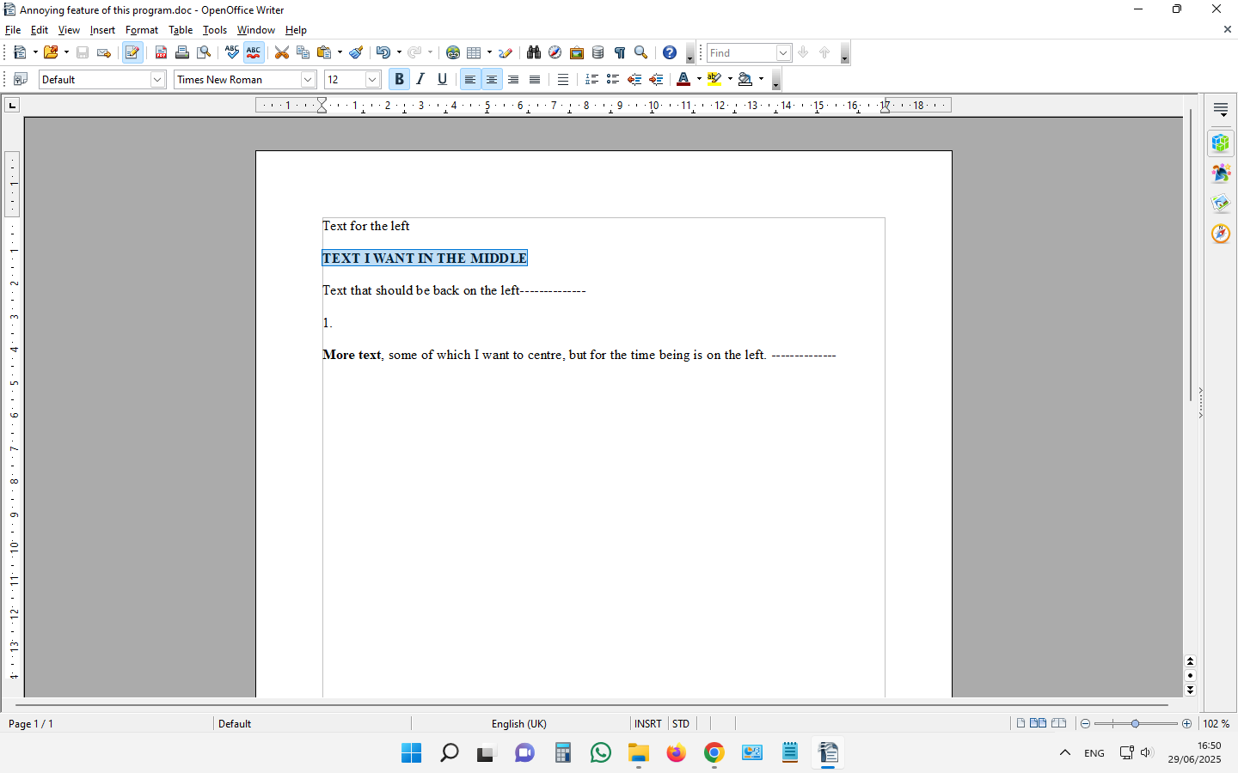Viewport: 1238px width, 773px height.
Task: Click the Paste clipboard icon
Action: tap(324, 52)
